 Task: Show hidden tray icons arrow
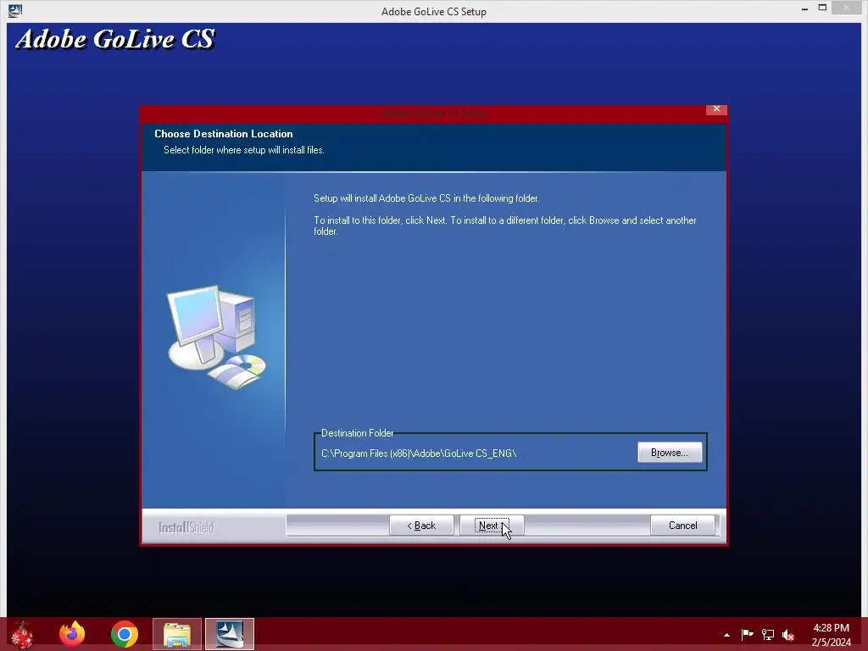click(x=726, y=635)
